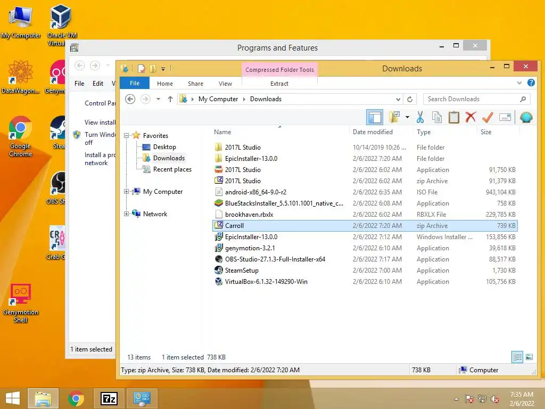Expand breadcrumb arrow after My Computer

click(244, 99)
